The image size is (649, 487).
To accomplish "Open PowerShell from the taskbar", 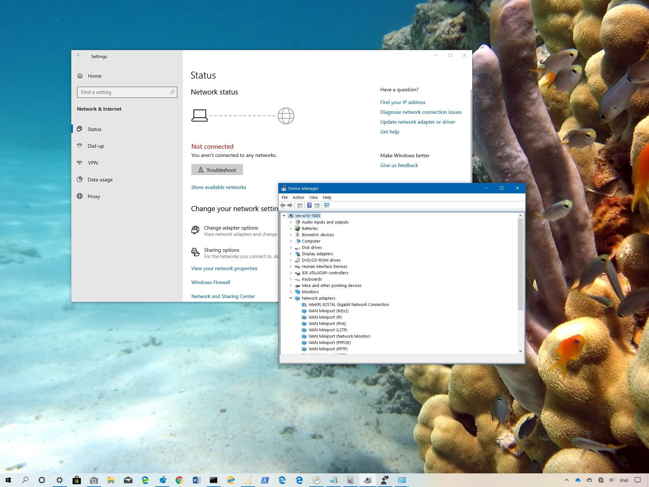I will tap(265, 480).
